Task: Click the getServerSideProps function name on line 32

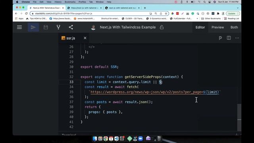Action: [143, 77]
